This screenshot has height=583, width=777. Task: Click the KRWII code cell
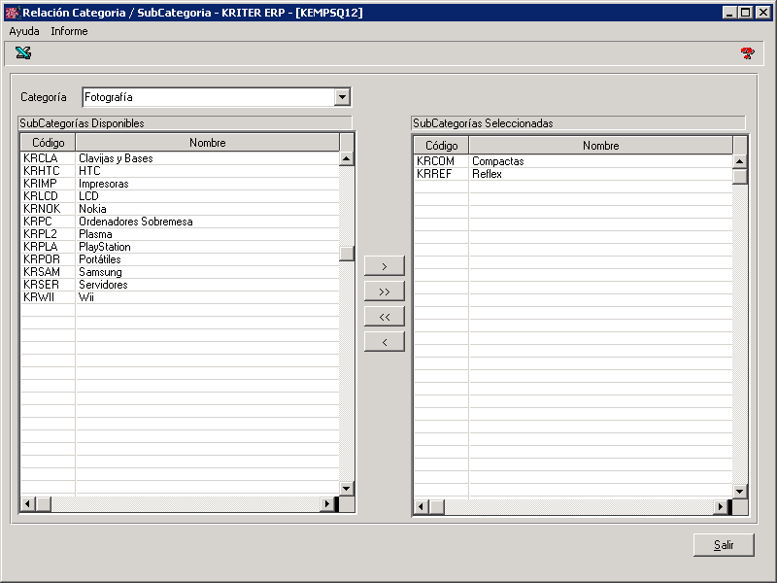(x=48, y=297)
